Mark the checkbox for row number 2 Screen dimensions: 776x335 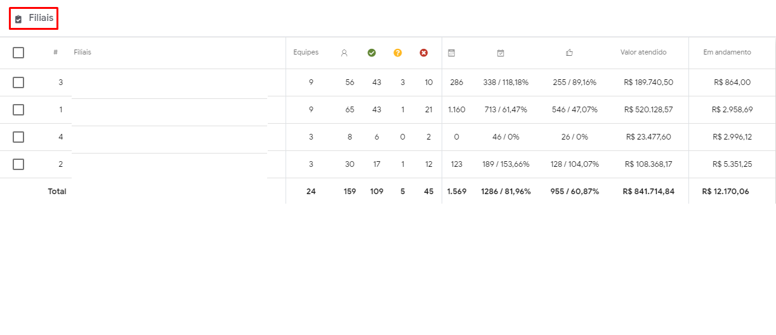click(18, 164)
